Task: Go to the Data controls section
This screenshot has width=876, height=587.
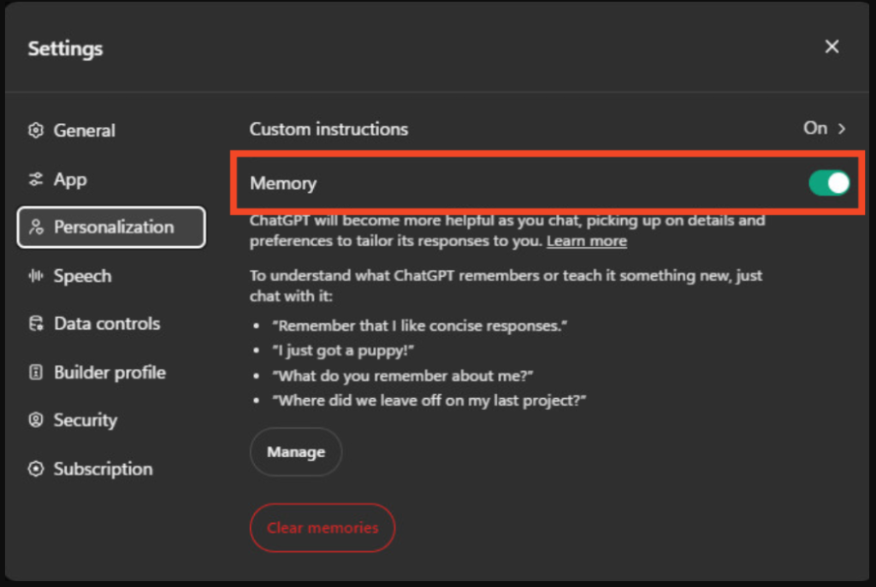Action: point(107,324)
